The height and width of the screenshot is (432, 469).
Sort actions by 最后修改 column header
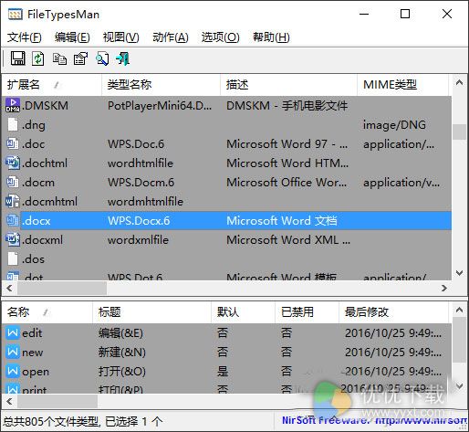[x=393, y=312]
